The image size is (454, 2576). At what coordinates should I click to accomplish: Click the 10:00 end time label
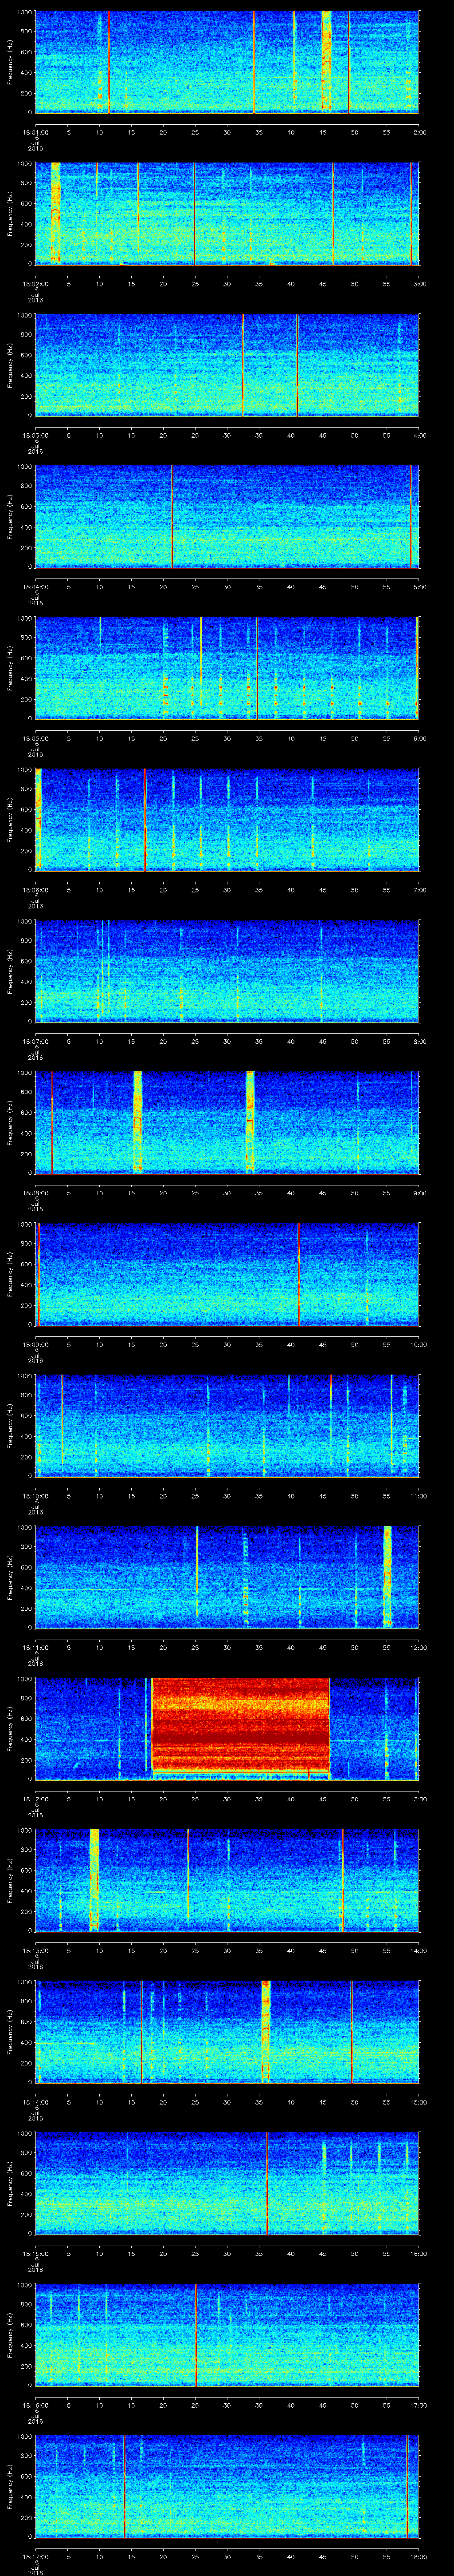pos(419,1344)
